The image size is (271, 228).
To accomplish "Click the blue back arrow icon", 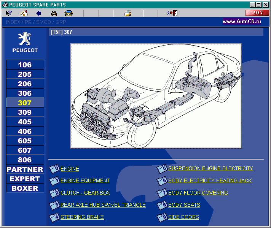I will [38, 13].
